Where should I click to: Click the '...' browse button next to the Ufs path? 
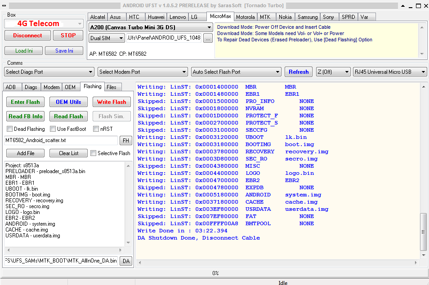pos(207,38)
